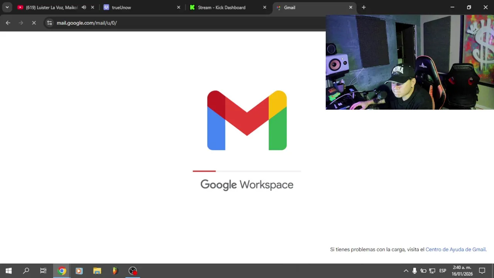Go forward in browser history
494x278 pixels.
pyautogui.click(x=21, y=23)
